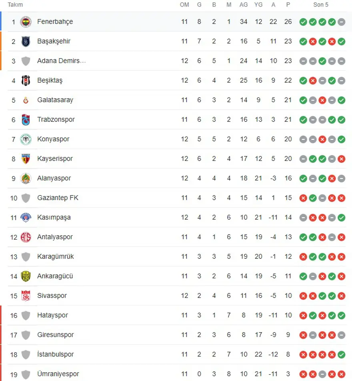
Task: Click the Kayserispor club crest
Action: point(26,159)
